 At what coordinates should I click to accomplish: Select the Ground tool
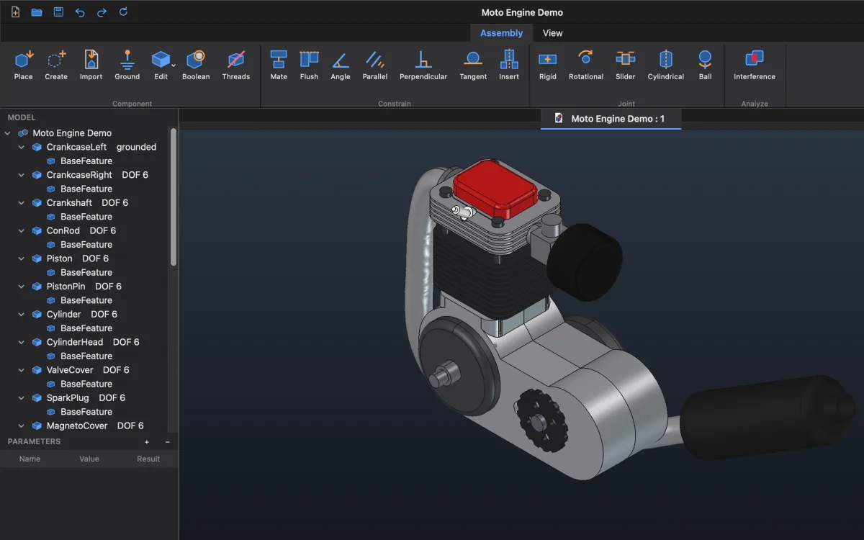(127, 66)
